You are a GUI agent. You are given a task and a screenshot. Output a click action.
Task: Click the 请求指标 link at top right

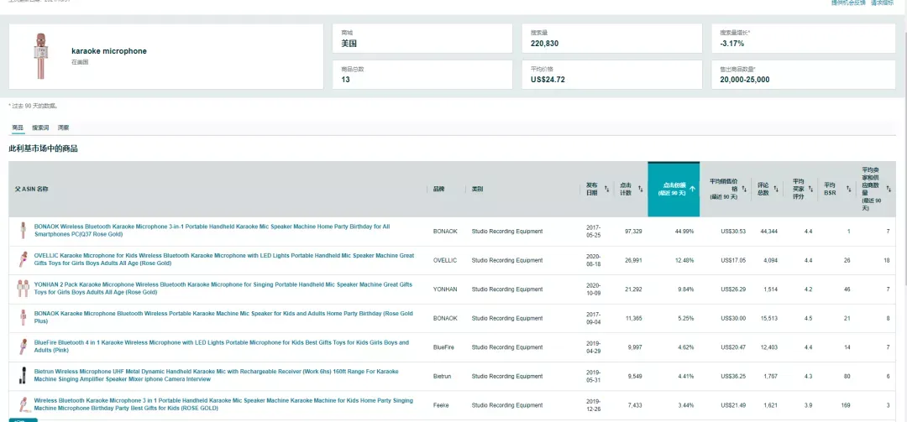coord(882,3)
